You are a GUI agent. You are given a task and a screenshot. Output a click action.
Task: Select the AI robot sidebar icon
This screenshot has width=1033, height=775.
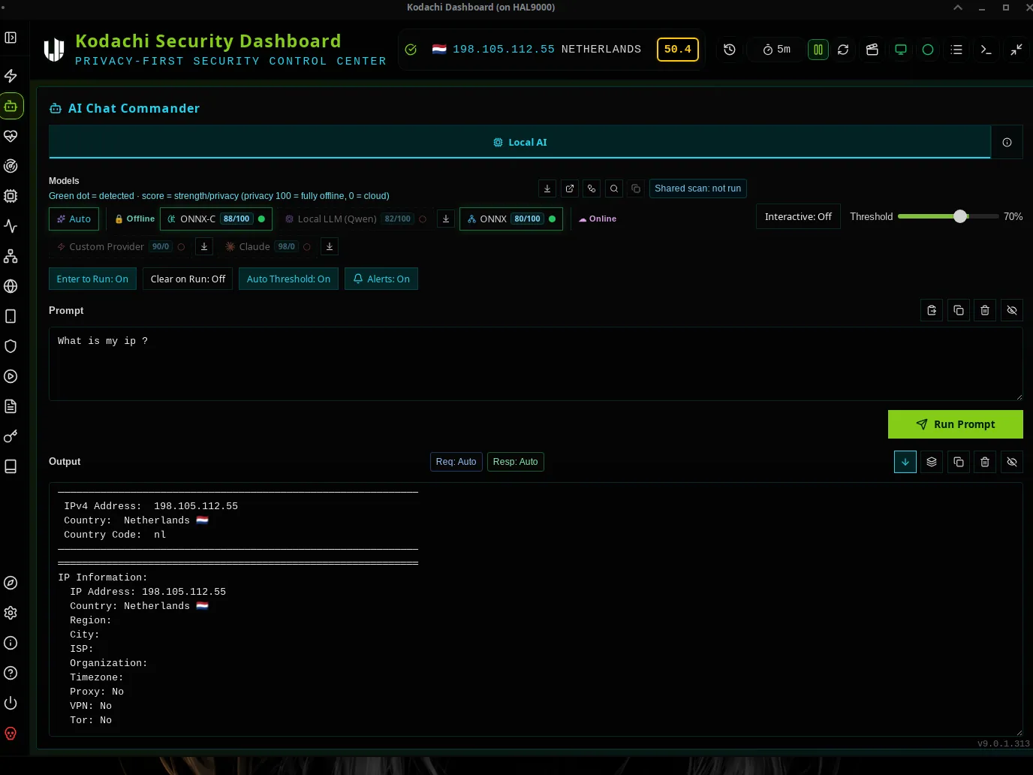pos(11,106)
